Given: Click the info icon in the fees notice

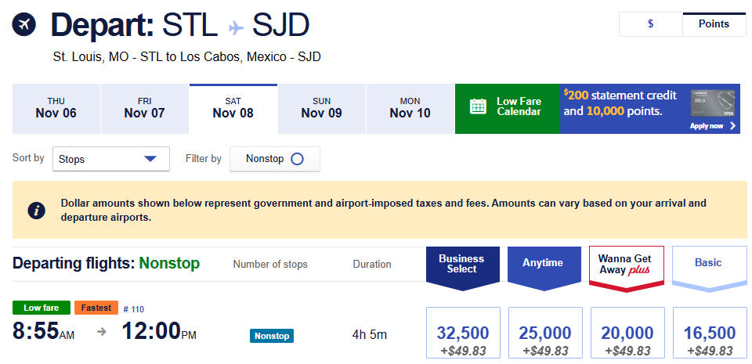Looking at the screenshot, I should 35,211.
